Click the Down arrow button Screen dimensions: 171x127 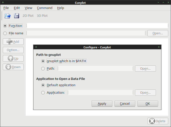(x=13, y=67)
